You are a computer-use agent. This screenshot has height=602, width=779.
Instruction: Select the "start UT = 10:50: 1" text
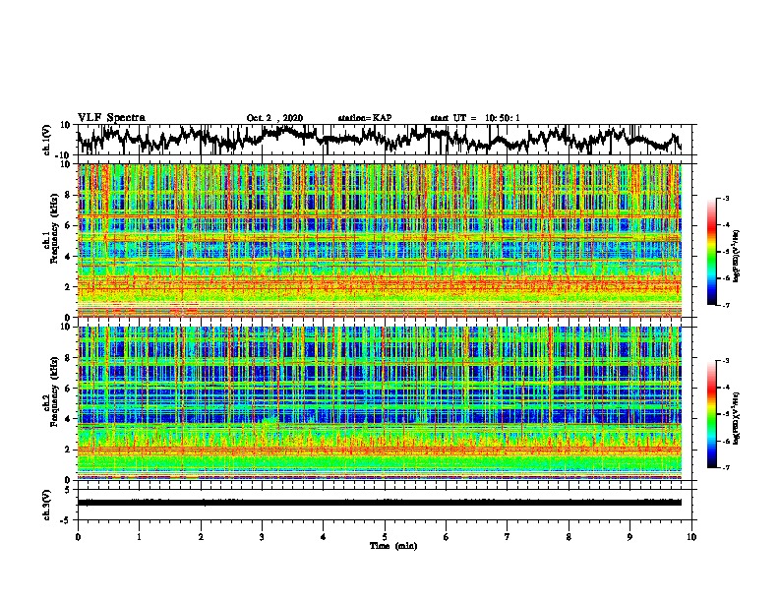[475, 118]
